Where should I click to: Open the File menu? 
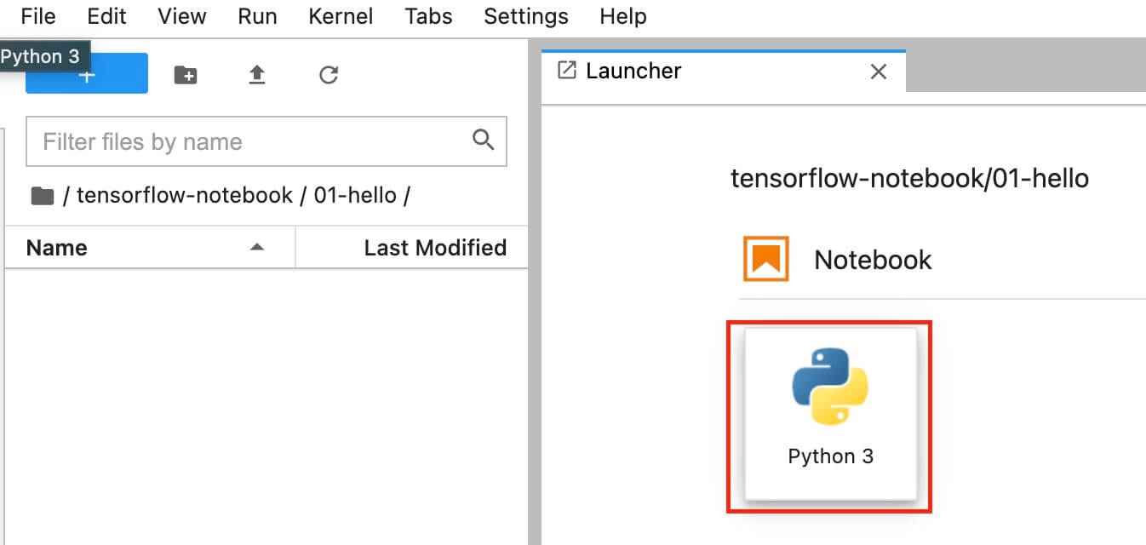37,16
